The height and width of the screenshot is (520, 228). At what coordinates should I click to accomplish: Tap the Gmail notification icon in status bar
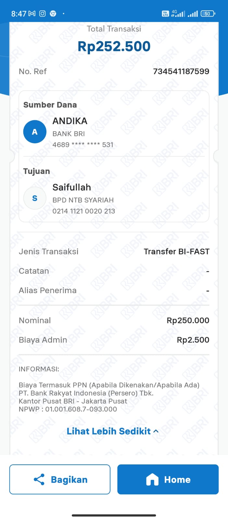[x=32, y=14]
